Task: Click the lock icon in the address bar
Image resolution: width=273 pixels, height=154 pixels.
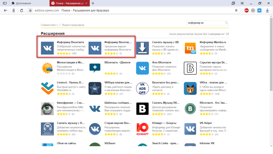Action: 30,10
